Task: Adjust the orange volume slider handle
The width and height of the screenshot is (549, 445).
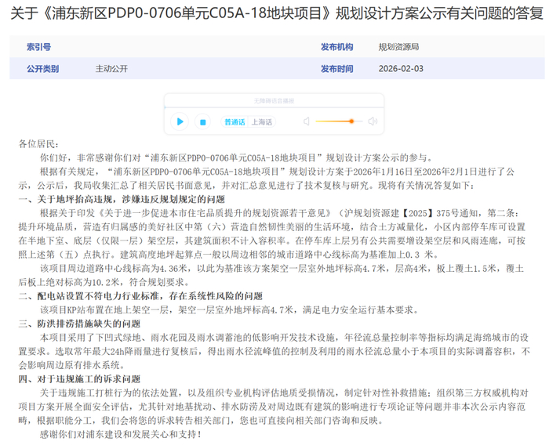Action: pos(351,121)
